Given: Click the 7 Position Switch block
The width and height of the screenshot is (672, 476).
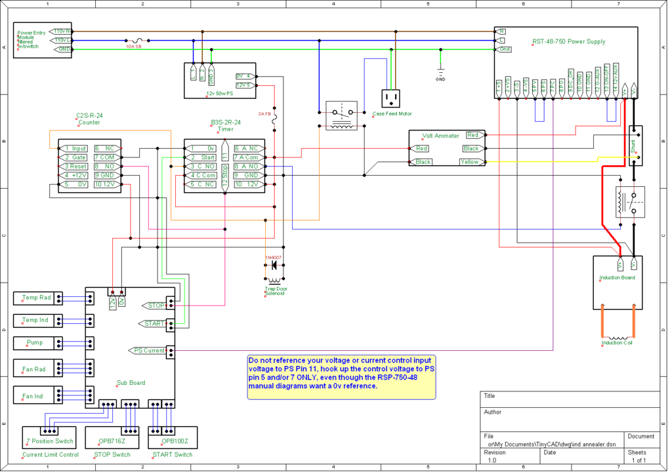Looking at the screenshot, I should 49,437.
